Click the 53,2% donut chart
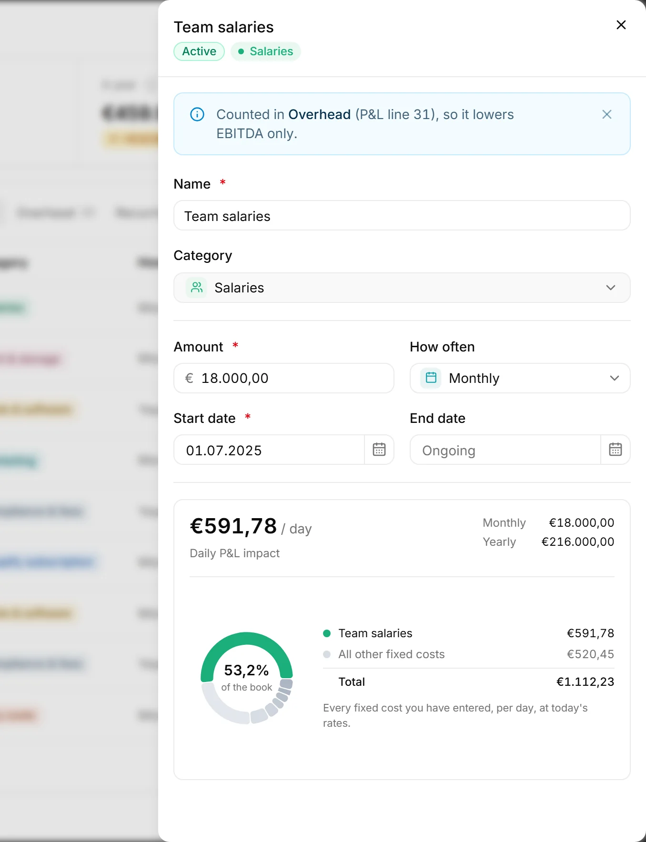 [247, 678]
